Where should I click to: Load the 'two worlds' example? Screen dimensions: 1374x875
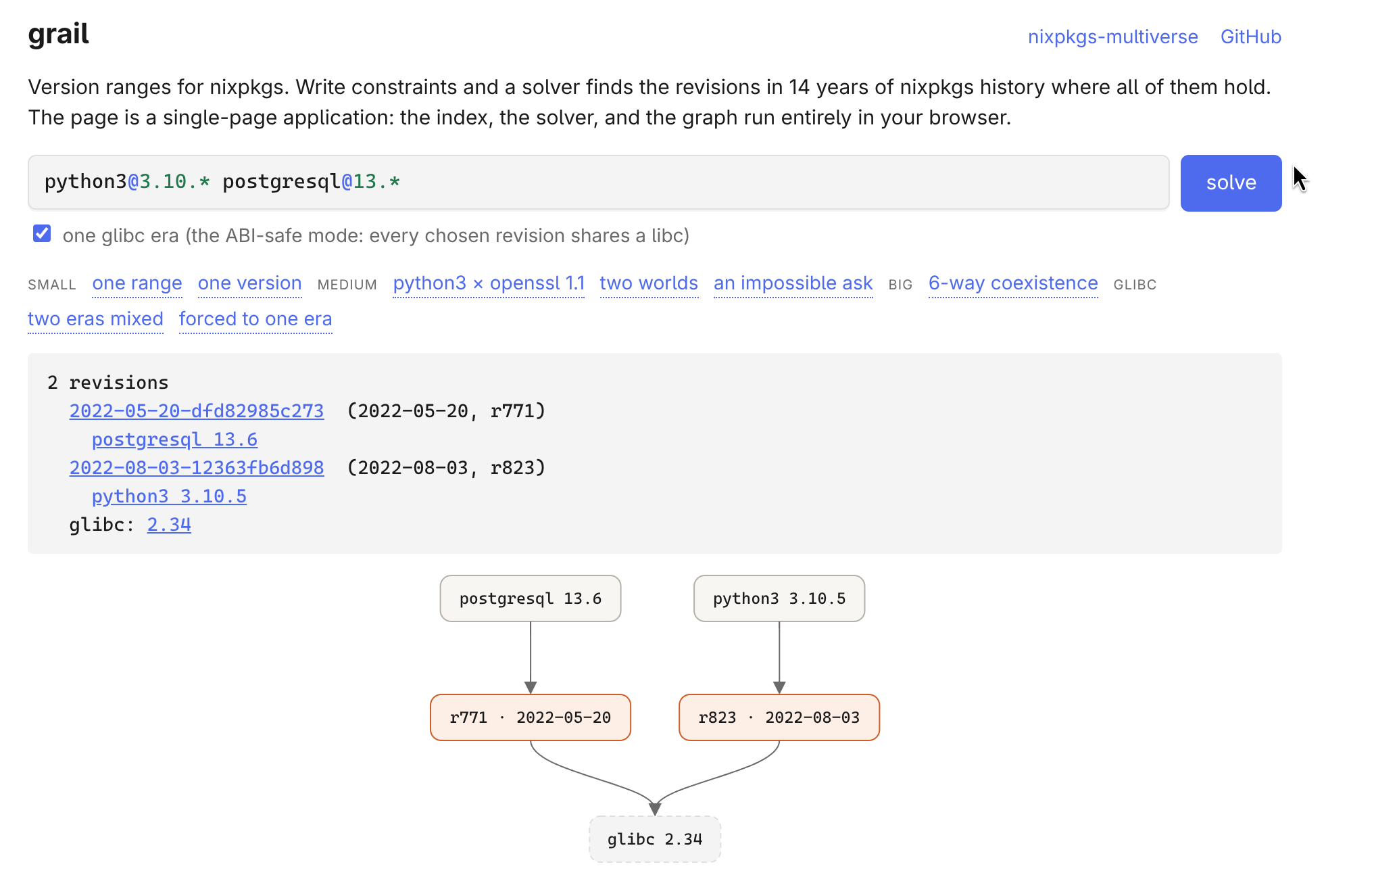[x=649, y=283]
